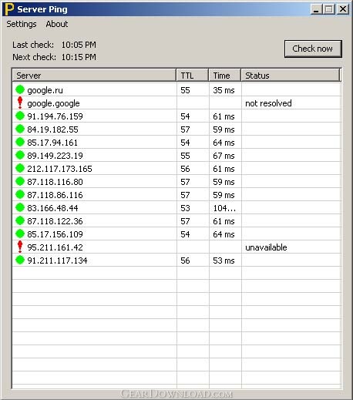Select the 84.19.182.55 server row
This screenshot has width=353, height=400.
(176, 129)
